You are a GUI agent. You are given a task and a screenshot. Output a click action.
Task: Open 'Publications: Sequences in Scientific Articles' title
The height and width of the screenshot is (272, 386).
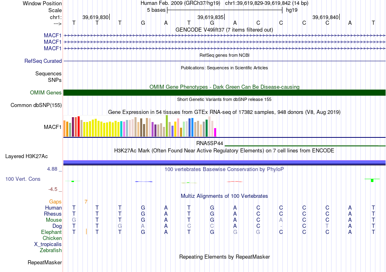coord(224,68)
